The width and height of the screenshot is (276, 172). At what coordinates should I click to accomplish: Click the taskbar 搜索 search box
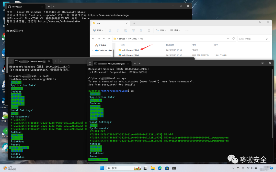(124, 168)
